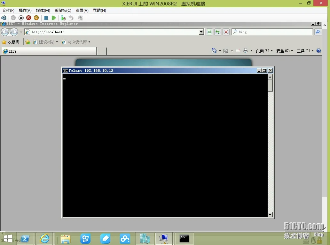
Task: Click the RSS feeds icon
Action: [226, 51]
